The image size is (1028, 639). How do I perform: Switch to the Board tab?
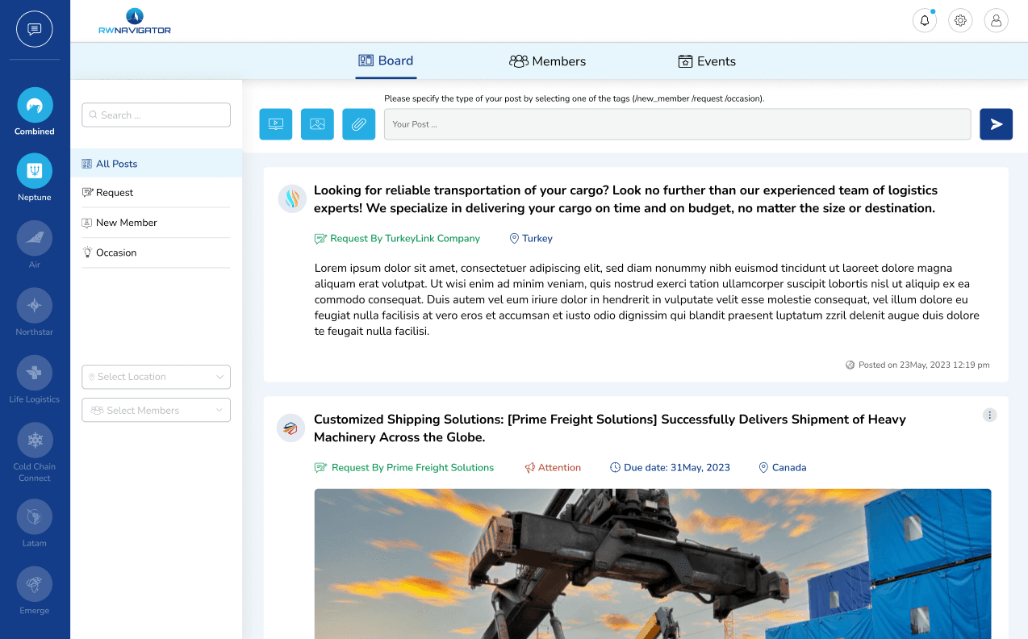pos(386,61)
